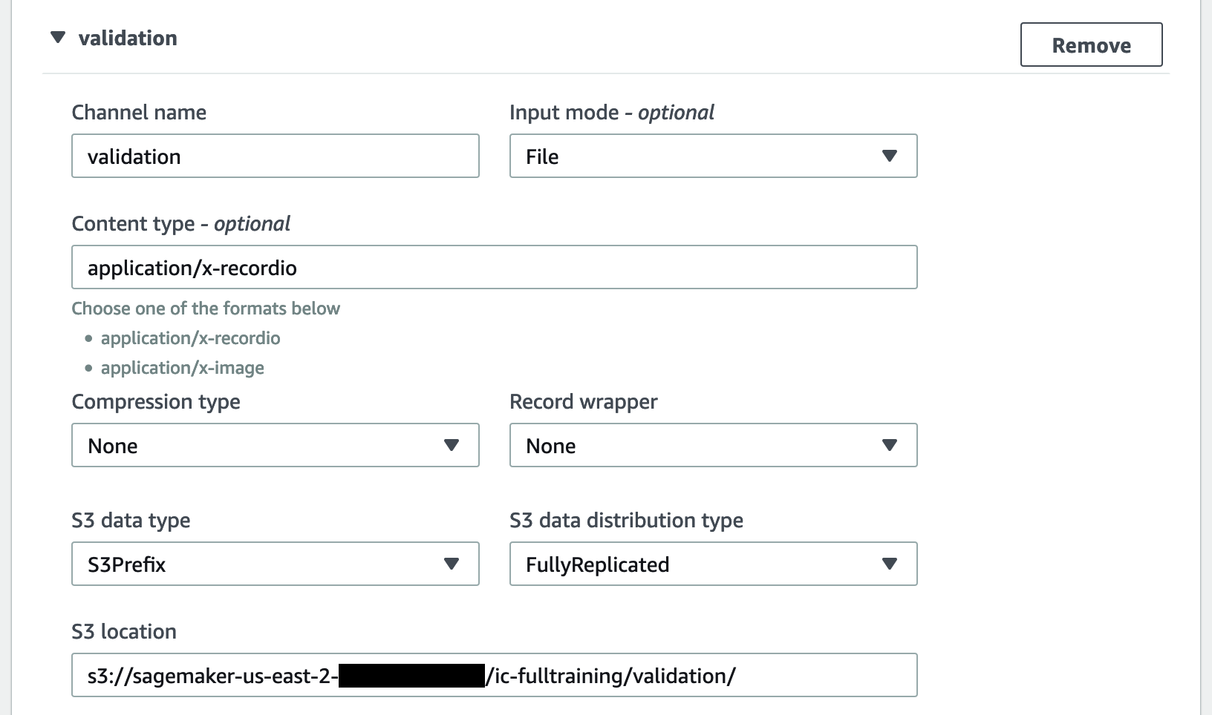Expand the S3 data distribution type dropdown
This screenshot has width=1212, height=715.
pos(713,564)
